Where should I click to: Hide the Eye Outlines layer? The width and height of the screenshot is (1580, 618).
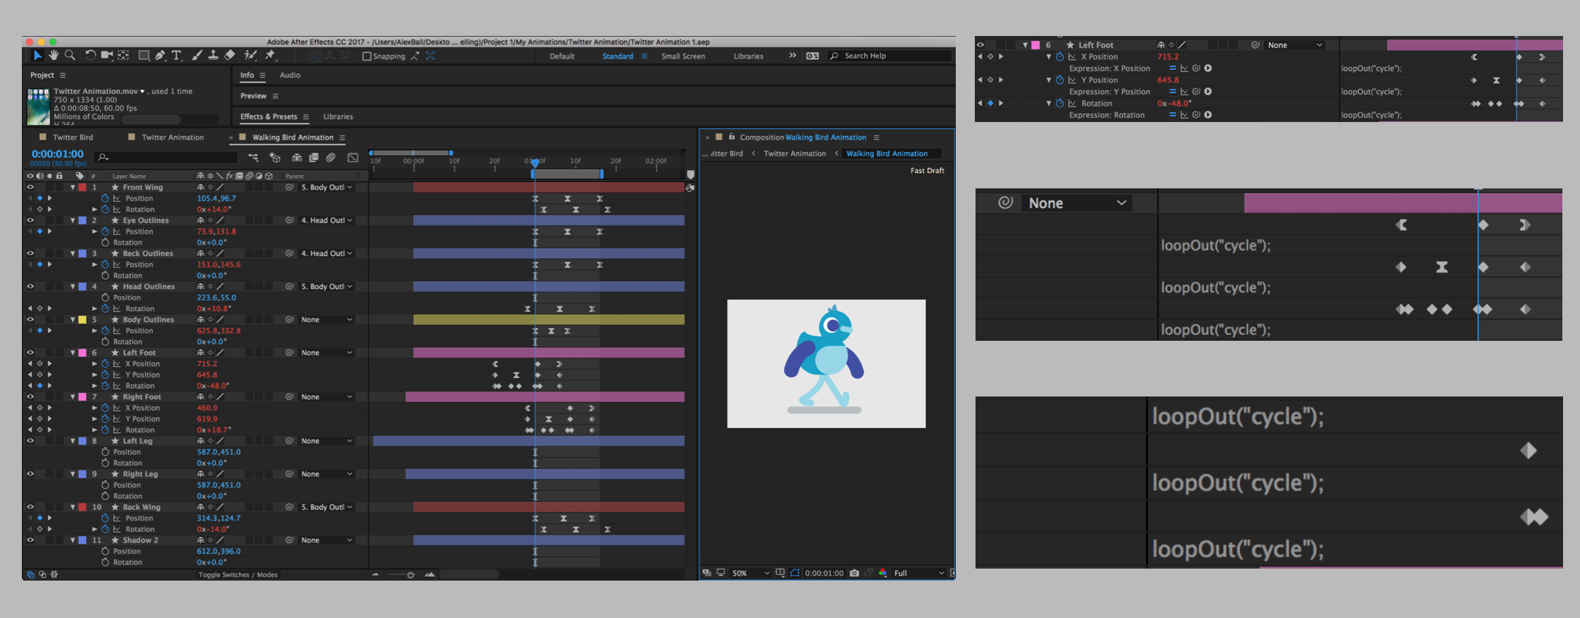point(30,220)
